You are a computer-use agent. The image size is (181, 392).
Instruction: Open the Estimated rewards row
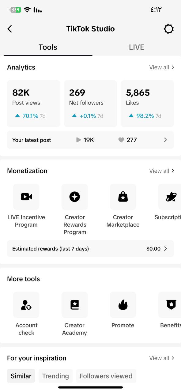point(90,249)
